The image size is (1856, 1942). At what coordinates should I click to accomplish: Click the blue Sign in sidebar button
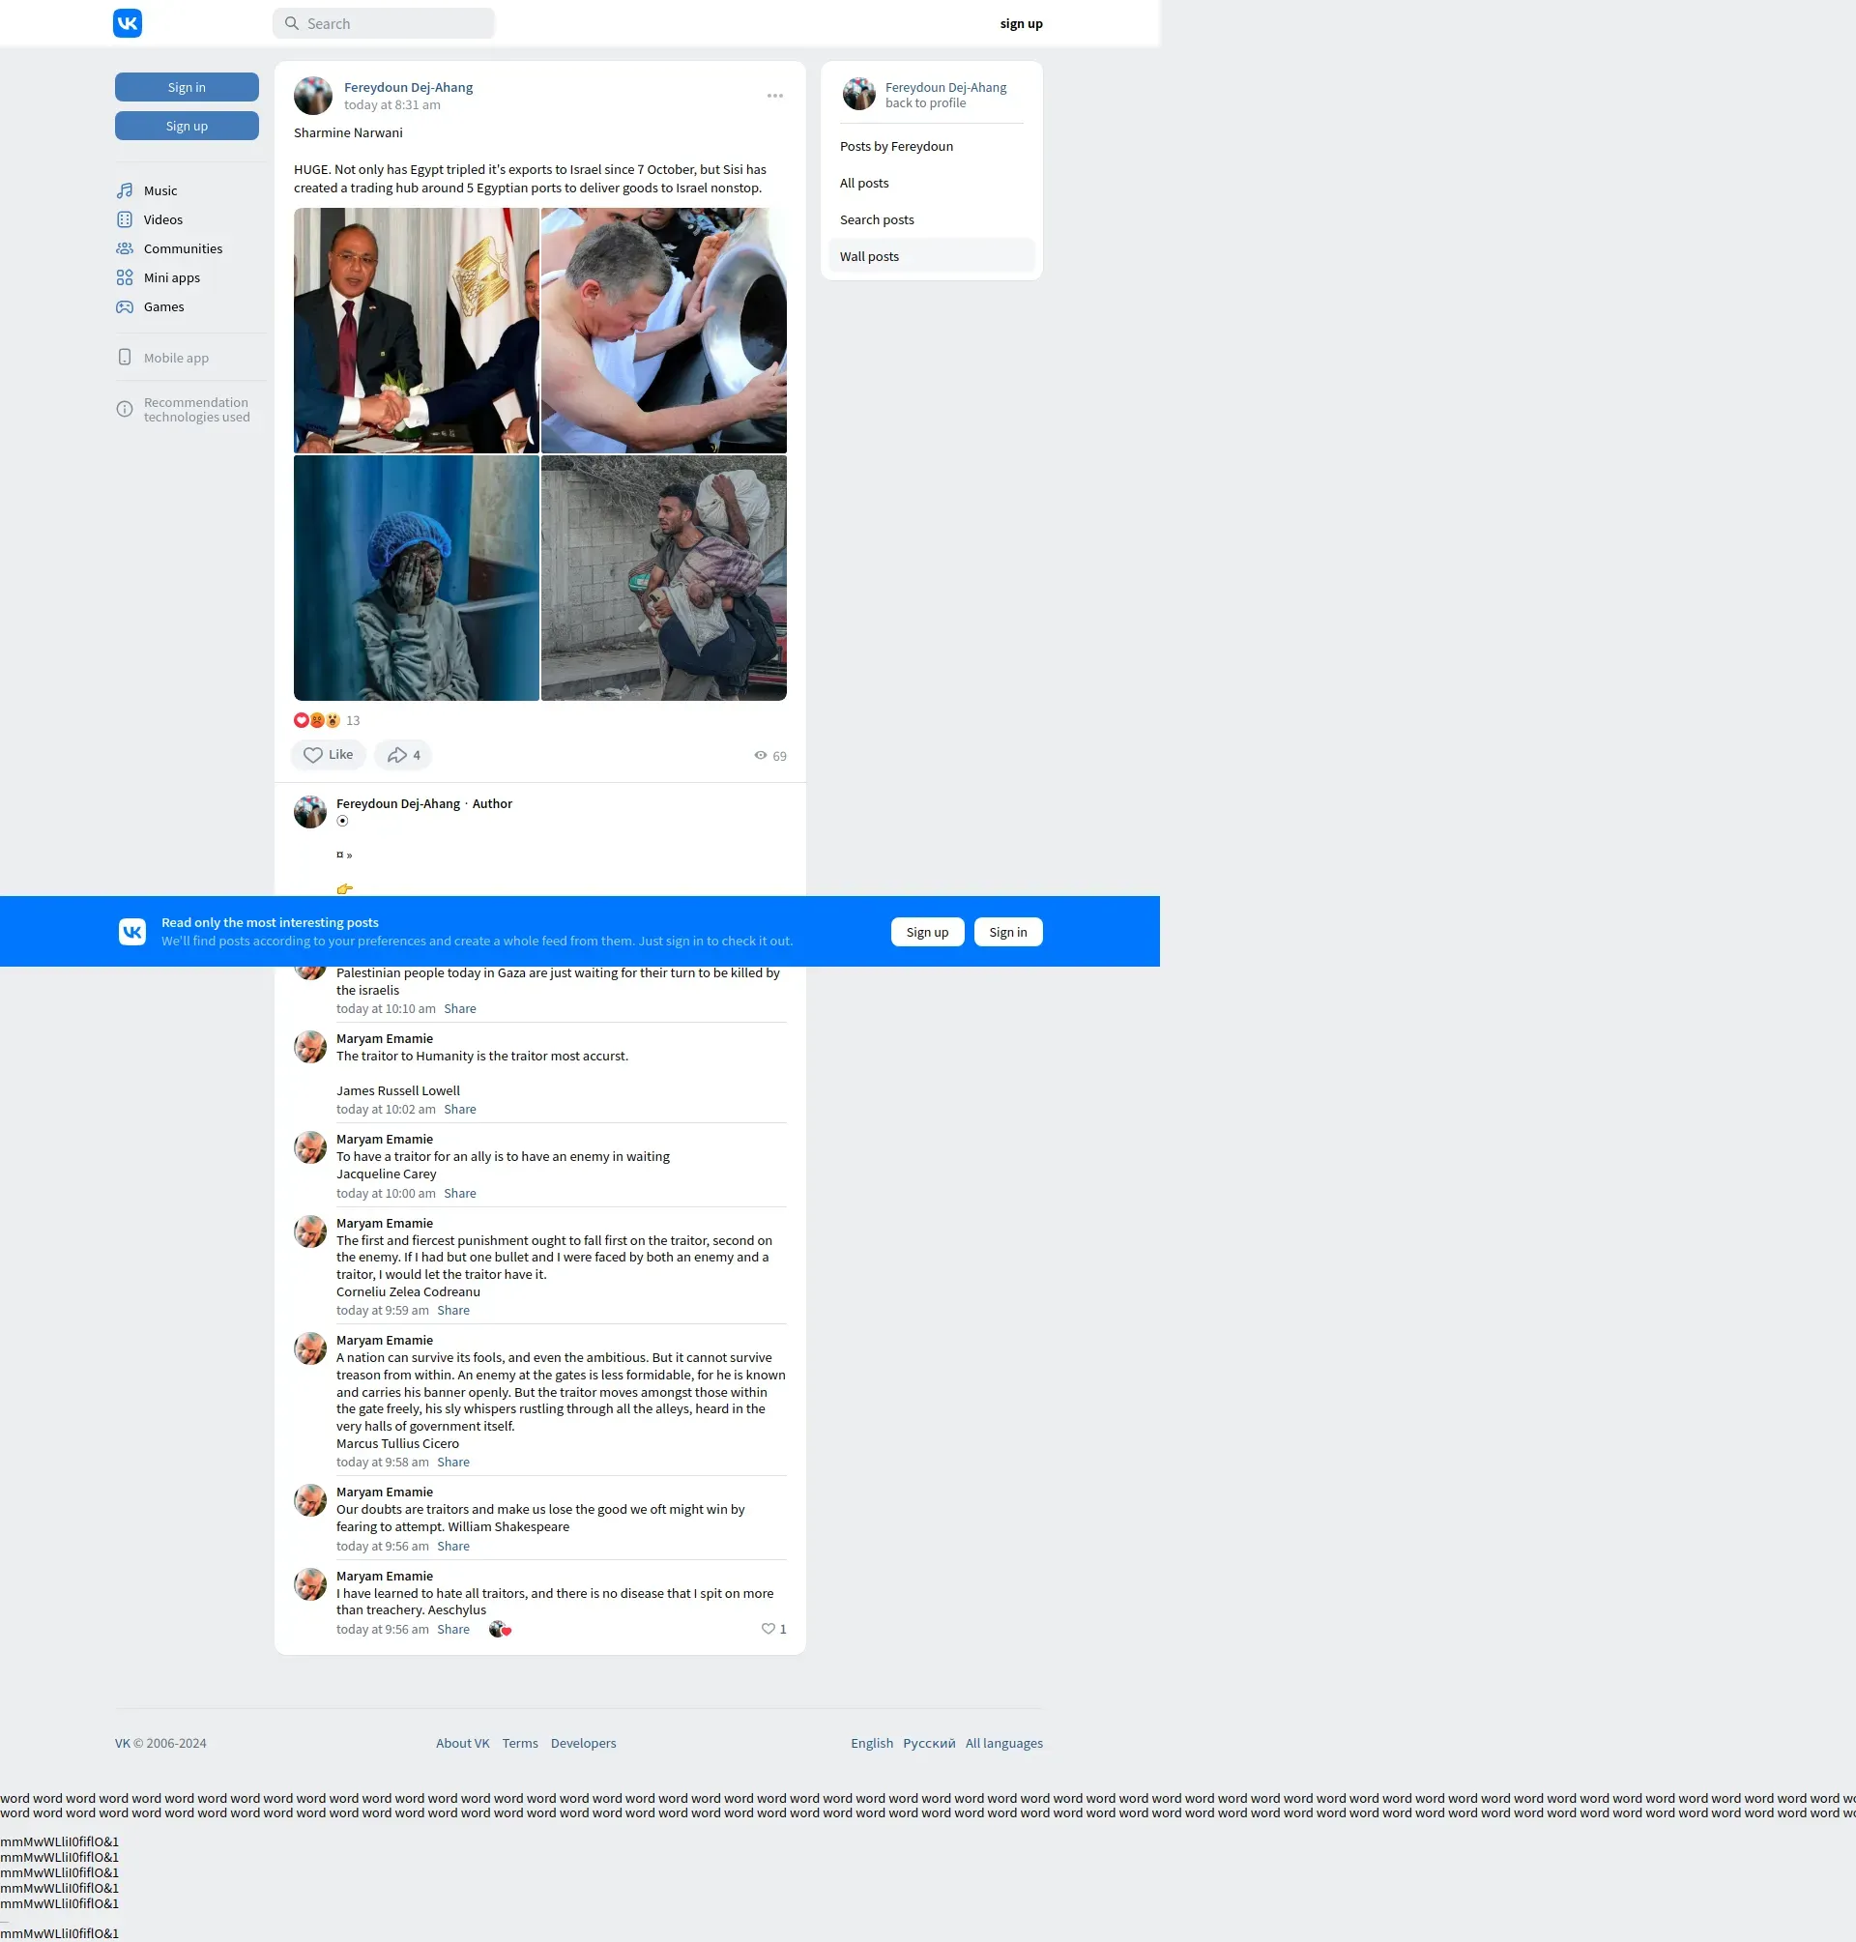click(x=187, y=87)
